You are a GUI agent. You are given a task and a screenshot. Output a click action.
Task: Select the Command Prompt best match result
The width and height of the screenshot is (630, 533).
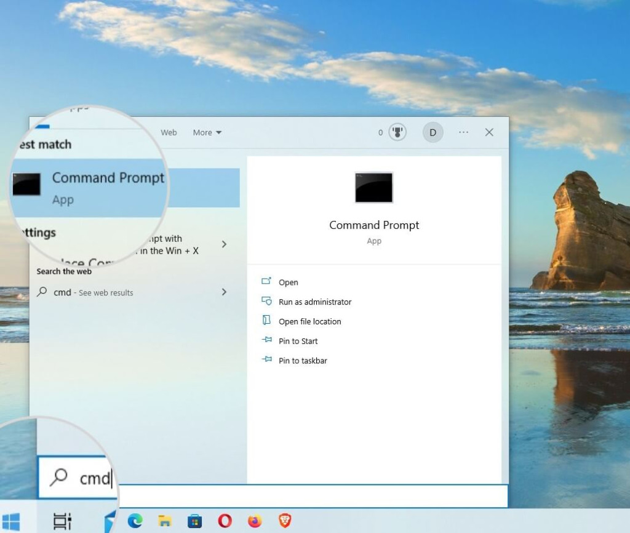[124, 188]
